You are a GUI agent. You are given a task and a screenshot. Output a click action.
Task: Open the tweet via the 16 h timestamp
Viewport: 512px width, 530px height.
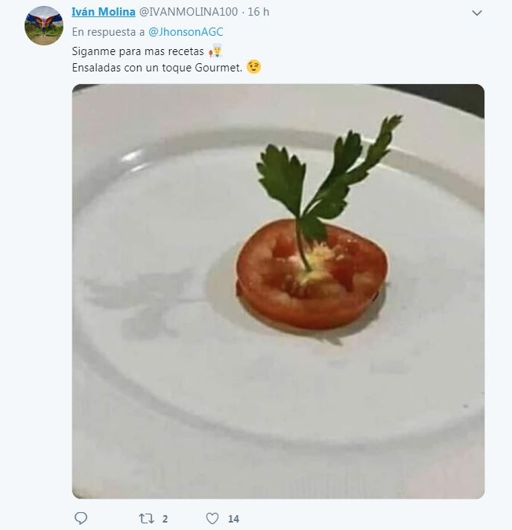258,12
